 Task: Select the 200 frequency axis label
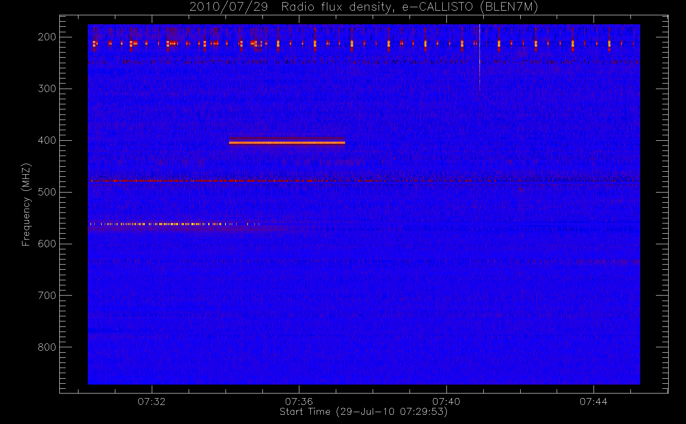click(47, 37)
